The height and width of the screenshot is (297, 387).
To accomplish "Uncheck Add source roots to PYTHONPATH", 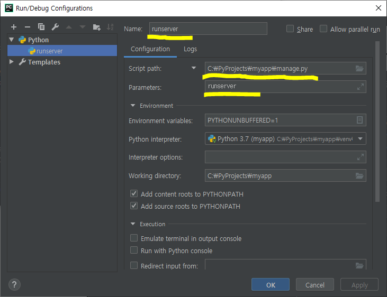I will 134,206.
